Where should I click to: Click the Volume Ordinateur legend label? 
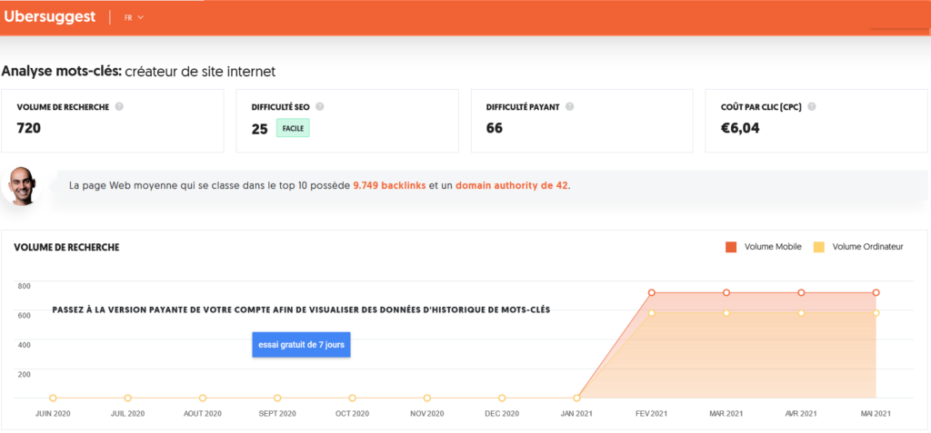pos(867,247)
